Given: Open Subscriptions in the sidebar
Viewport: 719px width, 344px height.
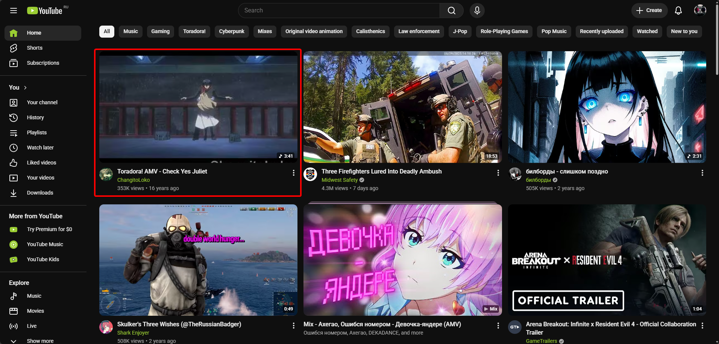Looking at the screenshot, I should tap(43, 63).
